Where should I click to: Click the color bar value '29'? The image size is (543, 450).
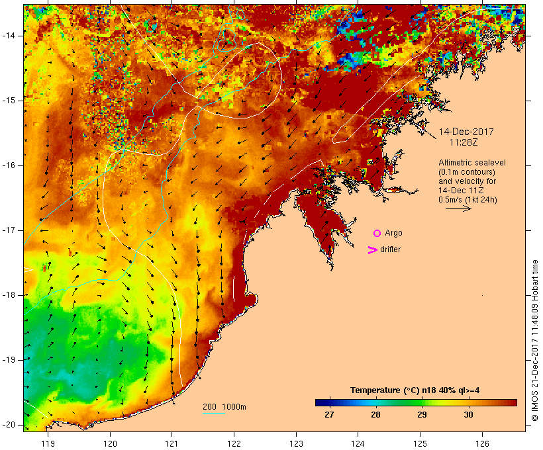(x=422, y=415)
